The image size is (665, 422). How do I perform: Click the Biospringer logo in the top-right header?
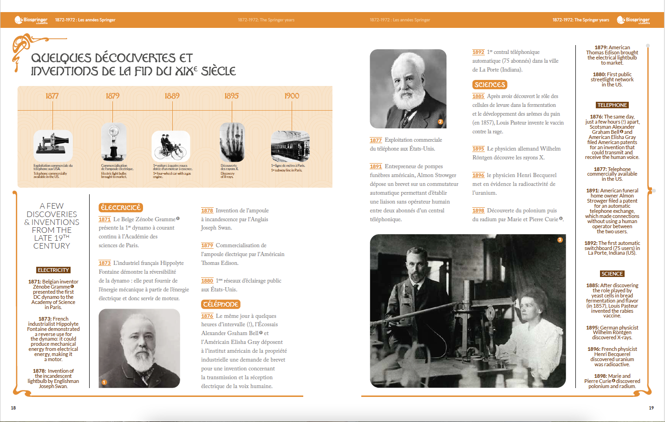(633, 20)
